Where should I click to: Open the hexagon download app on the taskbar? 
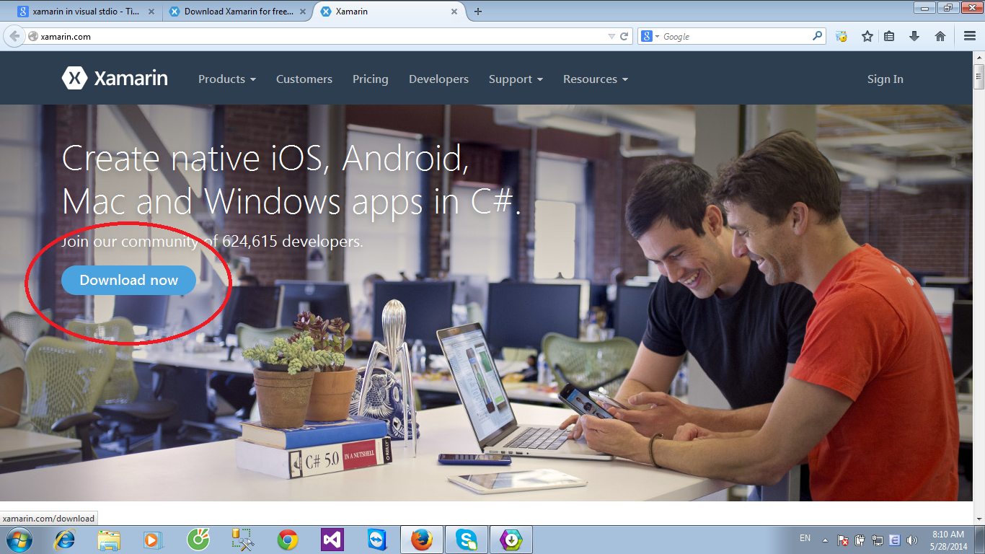(511, 540)
